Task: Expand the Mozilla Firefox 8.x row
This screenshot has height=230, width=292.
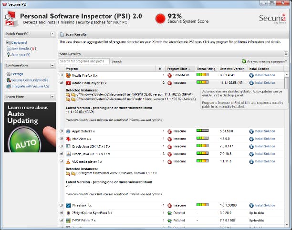Action: [61, 75]
